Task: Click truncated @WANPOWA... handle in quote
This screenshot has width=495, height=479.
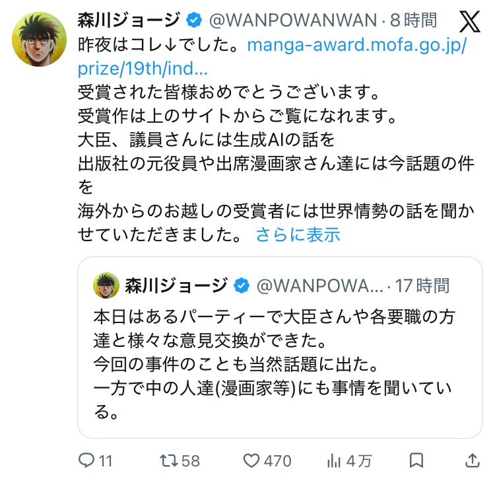Action: [x=320, y=285]
